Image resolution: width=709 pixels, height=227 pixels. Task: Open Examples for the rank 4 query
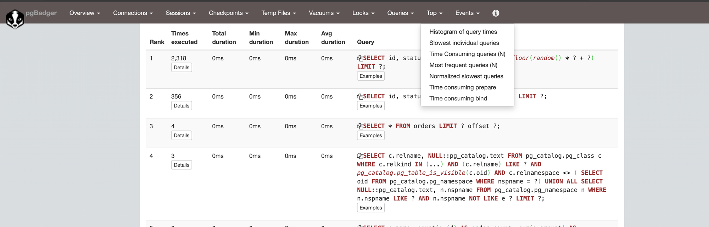click(370, 208)
